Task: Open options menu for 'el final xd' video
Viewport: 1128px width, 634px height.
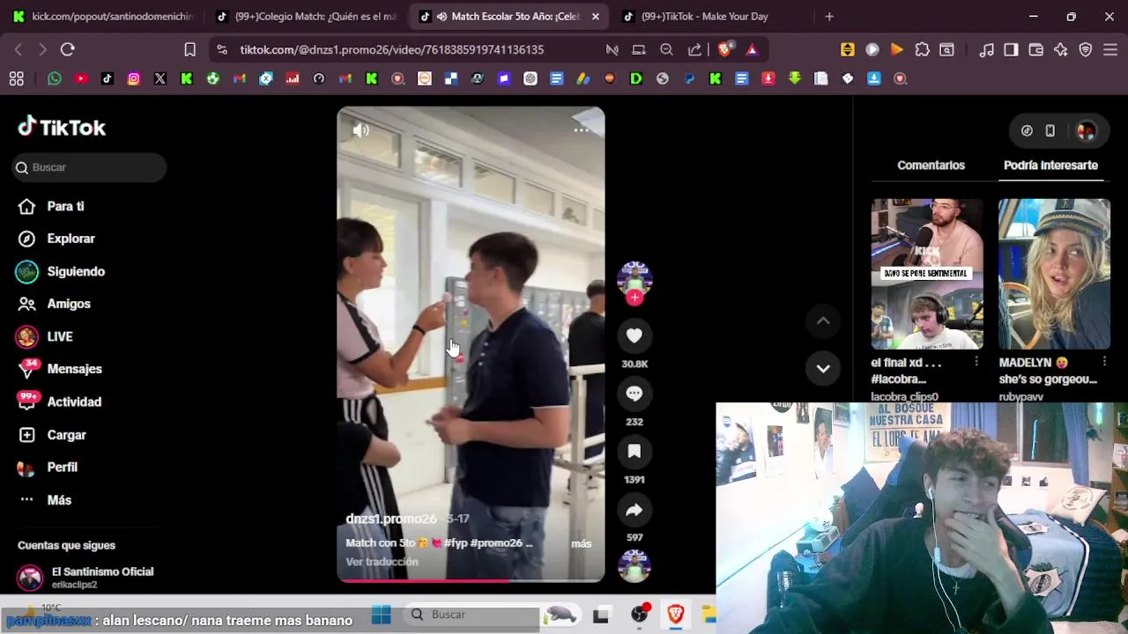Action: [976, 362]
